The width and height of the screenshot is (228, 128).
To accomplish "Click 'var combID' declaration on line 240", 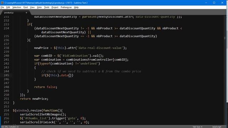I will [x=43, y=56].
